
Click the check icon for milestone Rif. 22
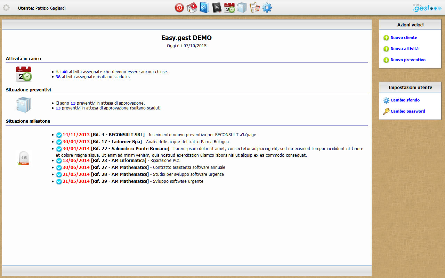tap(59, 149)
